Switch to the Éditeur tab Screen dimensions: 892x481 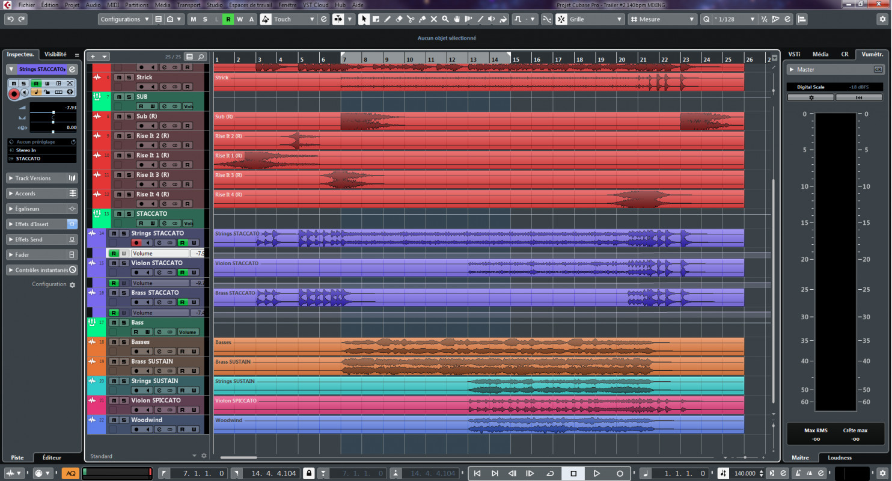click(52, 458)
